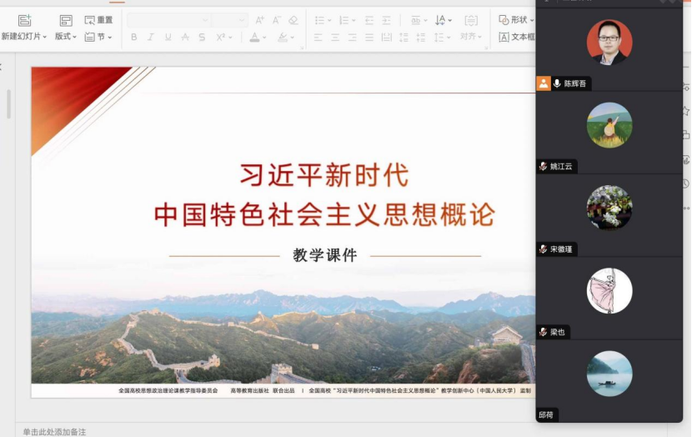Open the font color picker
Viewport: 692px width, 437px height.
(x=258, y=38)
